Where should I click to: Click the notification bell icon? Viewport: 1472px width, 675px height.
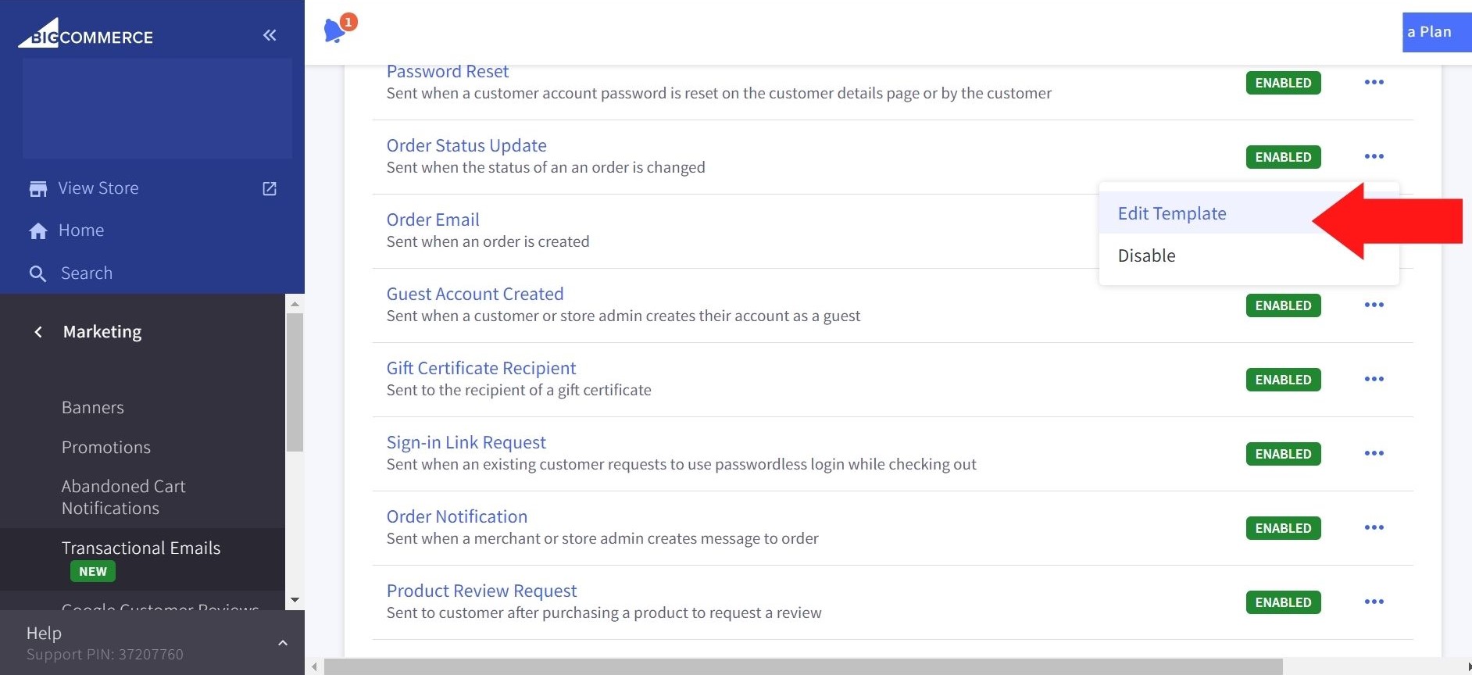336,30
